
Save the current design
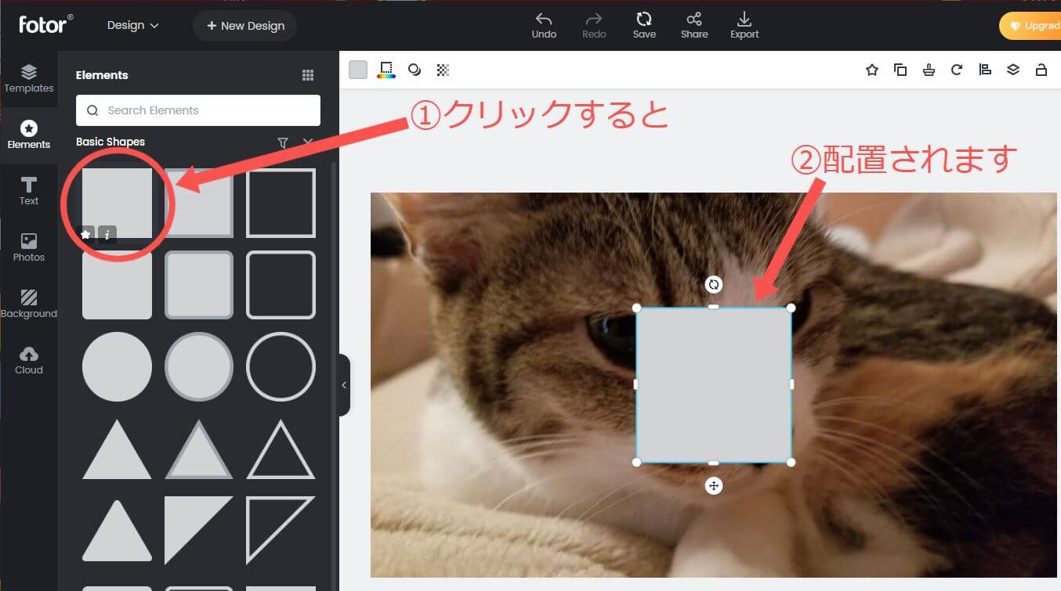coord(644,25)
